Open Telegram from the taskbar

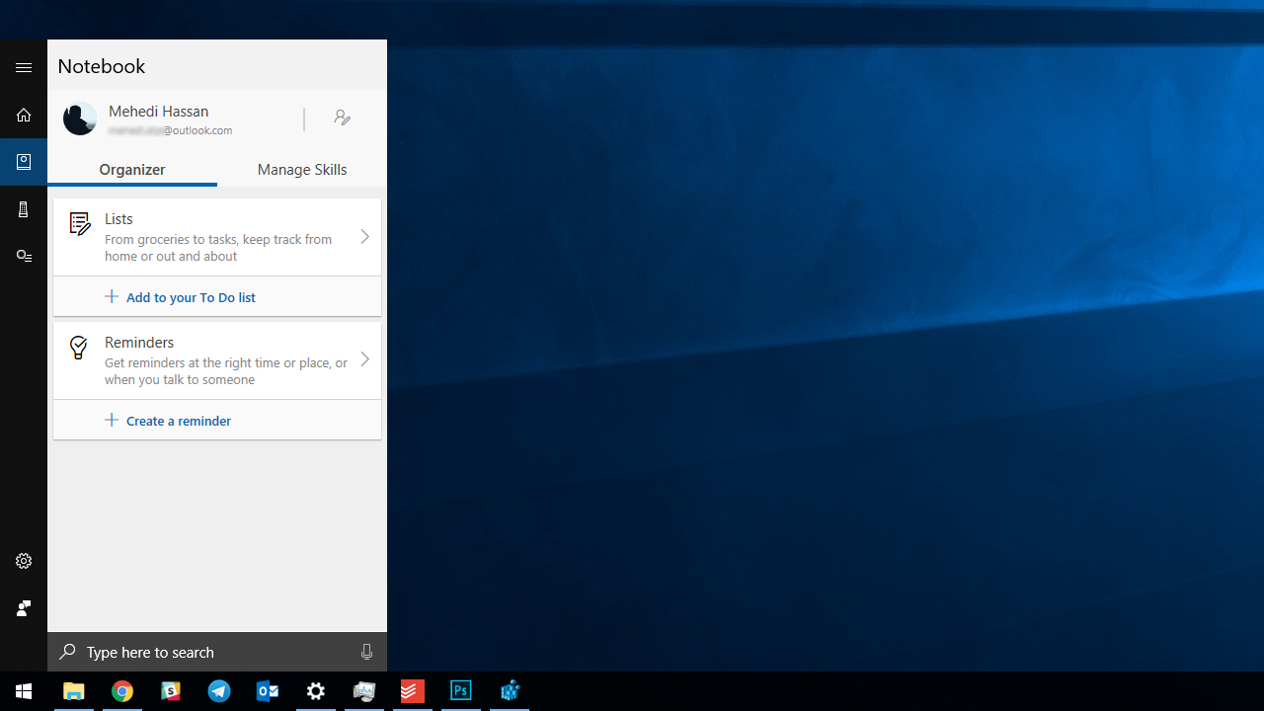pyautogui.click(x=219, y=691)
